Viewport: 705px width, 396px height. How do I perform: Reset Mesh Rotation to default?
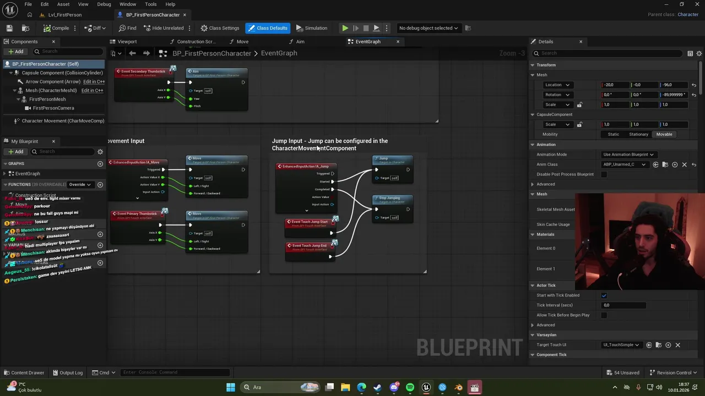click(694, 95)
